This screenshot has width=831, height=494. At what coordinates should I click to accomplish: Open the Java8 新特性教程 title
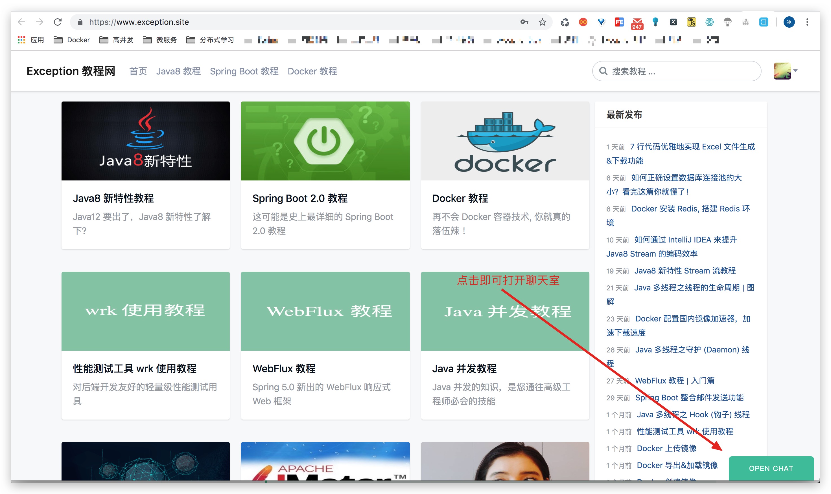coord(113,198)
